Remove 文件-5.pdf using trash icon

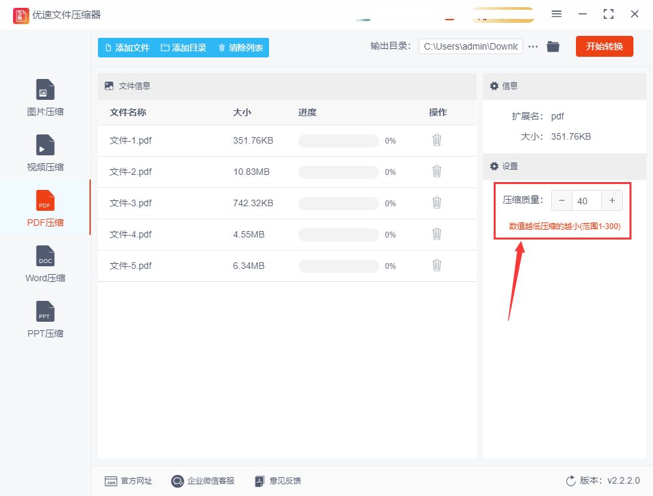click(x=436, y=265)
